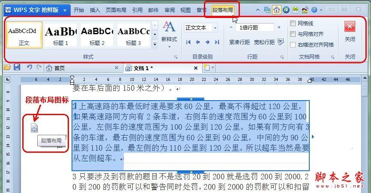Click the right handle arrow of paragraph frame
The image size is (371, 193).
point(313,137)
